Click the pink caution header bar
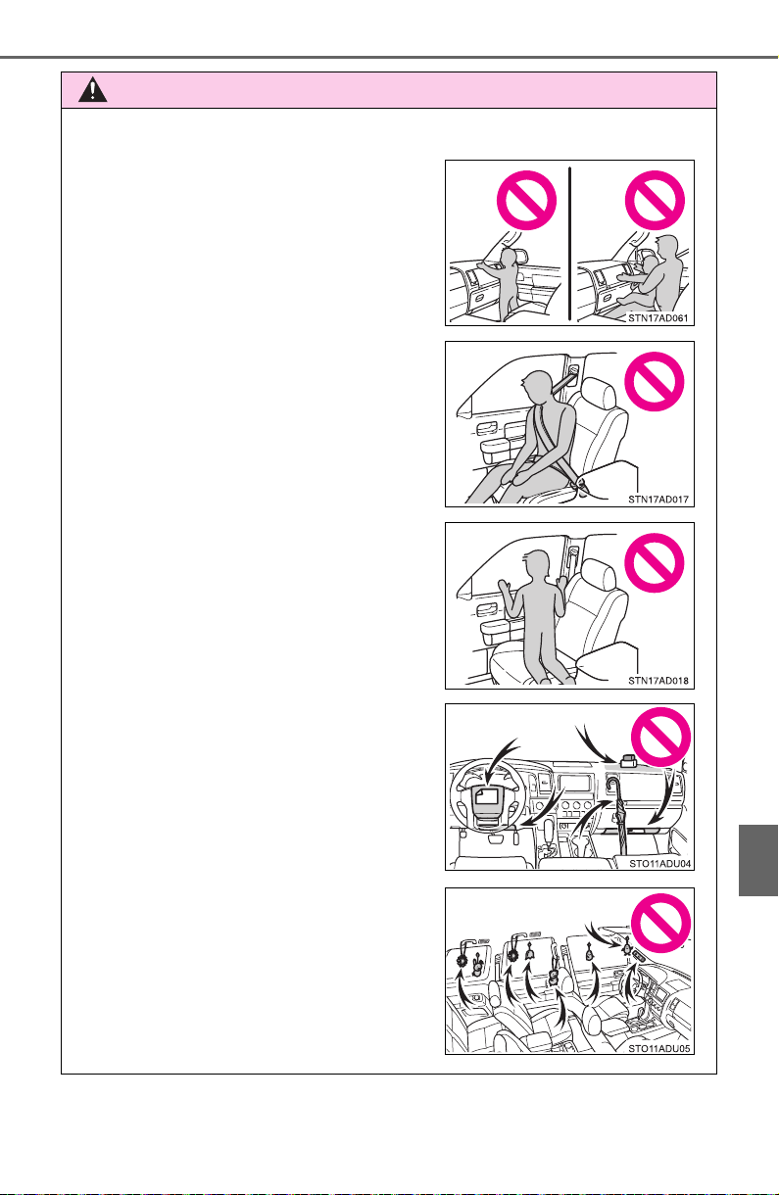The image size is (779, 1195). 389,89
